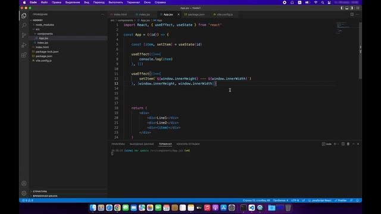Image resolution: width=381 pixels, height=214 pixels.
Task: Open the Calendar app in the Dock
Action: click(166, 207)
